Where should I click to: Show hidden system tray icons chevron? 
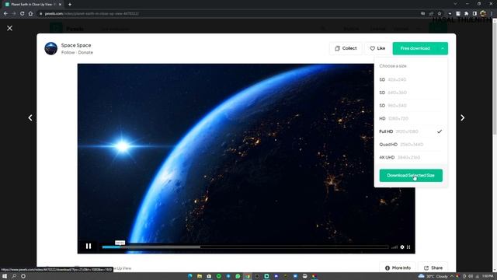(452, 276)
